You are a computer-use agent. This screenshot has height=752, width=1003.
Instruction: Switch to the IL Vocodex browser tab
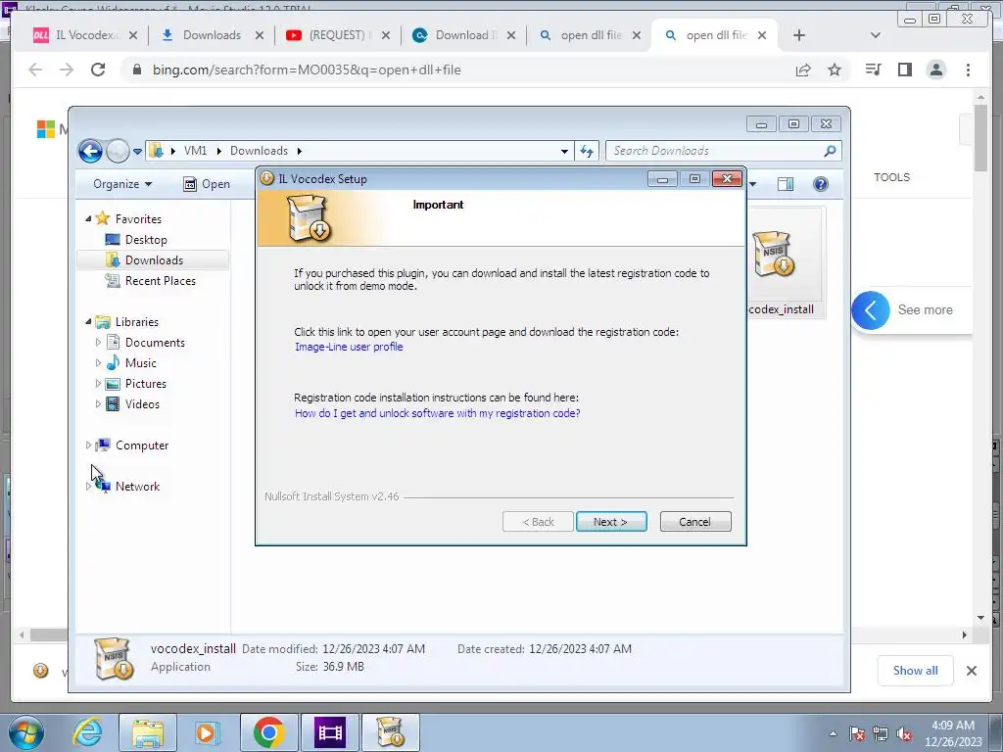pos(85,35)
